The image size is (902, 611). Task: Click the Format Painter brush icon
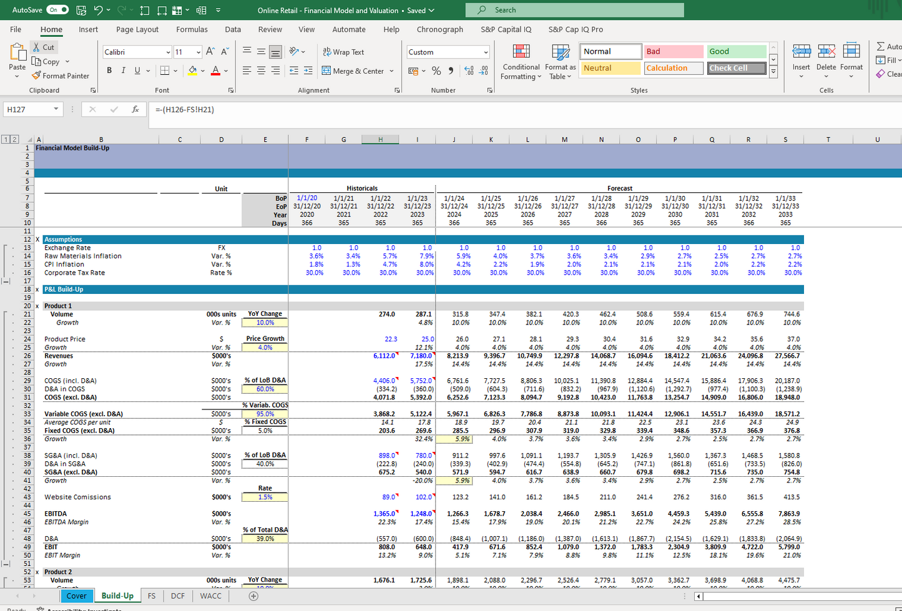click(x=37, y=76)
